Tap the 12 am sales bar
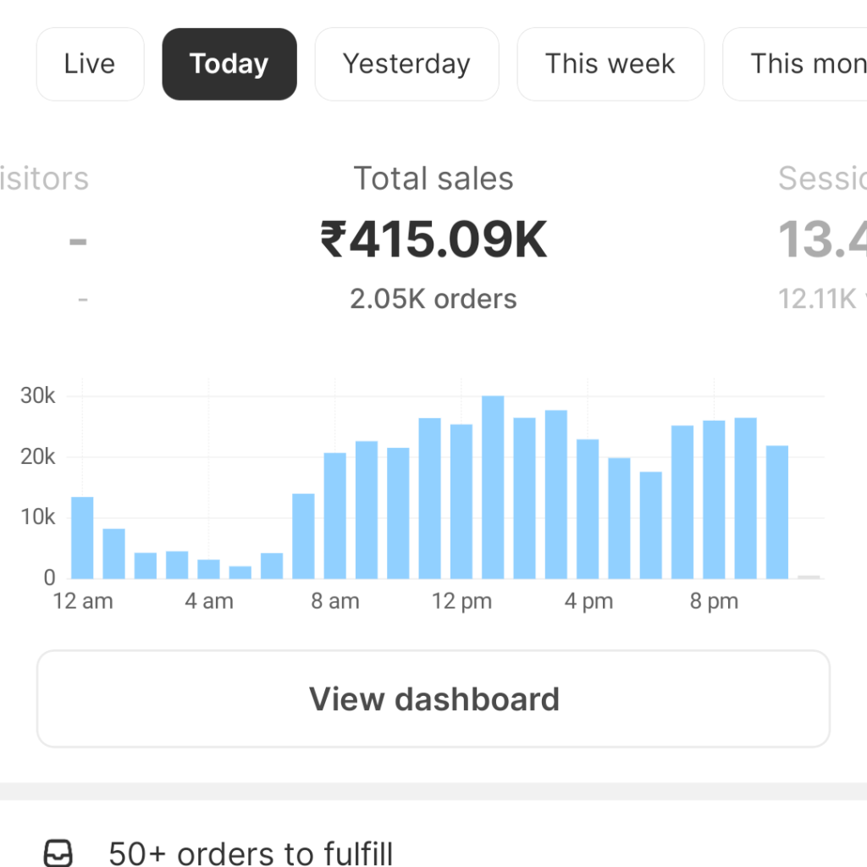Screen dimensions: 867x867 [82, 538]
